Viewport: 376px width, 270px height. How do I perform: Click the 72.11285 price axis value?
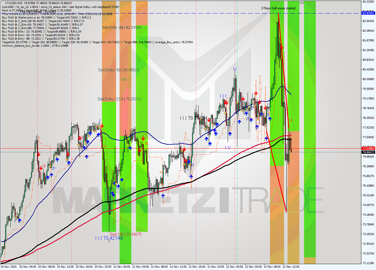368,263
